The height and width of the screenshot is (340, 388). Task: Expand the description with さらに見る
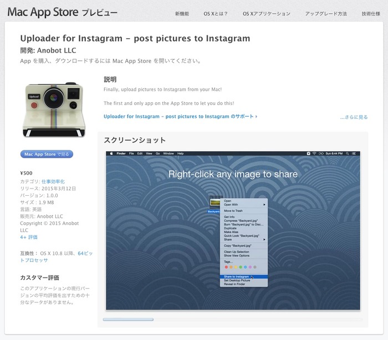point(354,117)
